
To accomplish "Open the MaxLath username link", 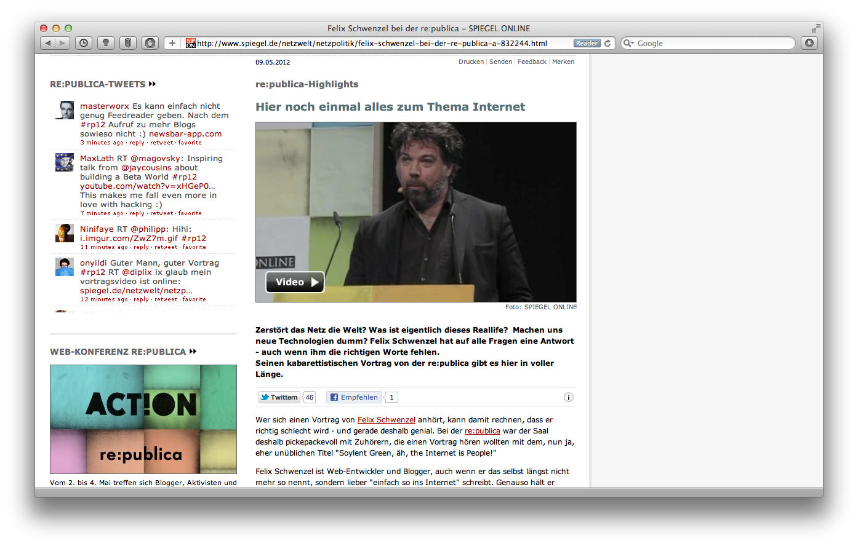I will (97, 158).
